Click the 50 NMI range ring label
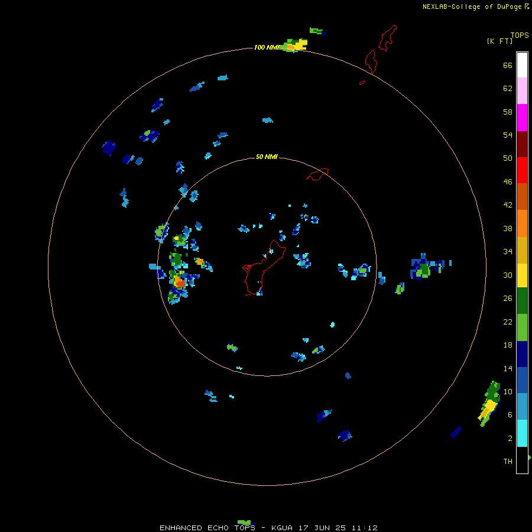This screenshot has height=532, width=532. (267, 157)
